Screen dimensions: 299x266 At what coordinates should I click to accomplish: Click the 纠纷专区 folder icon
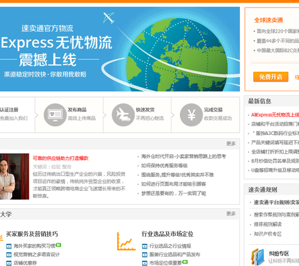[x=258, y=257]
